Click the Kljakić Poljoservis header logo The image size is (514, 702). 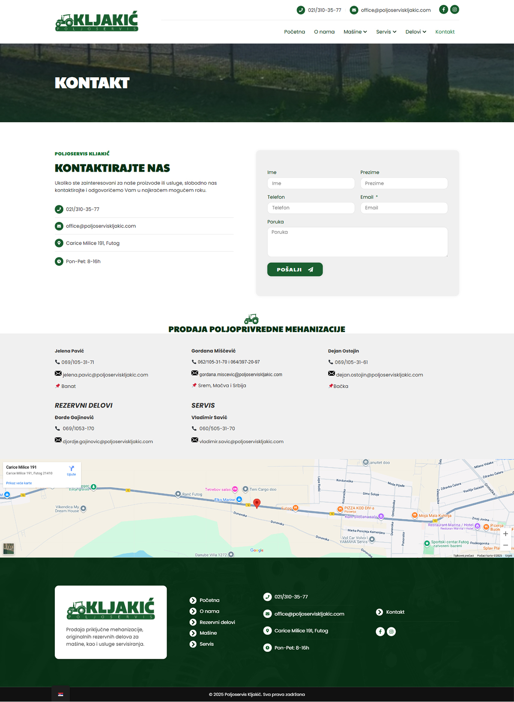pos(97,21)
